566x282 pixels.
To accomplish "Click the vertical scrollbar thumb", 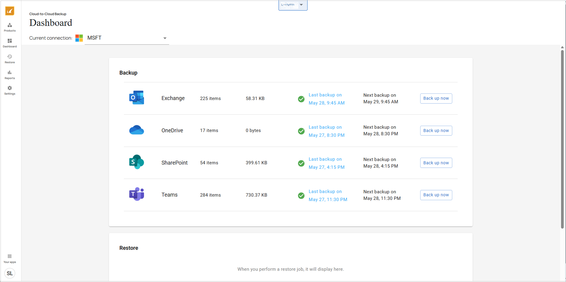I will (562, 139).
